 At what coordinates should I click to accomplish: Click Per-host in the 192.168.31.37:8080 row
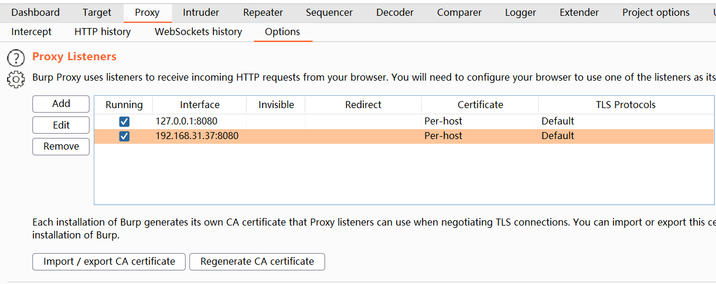pyautogui.click(x=444, y=136)
